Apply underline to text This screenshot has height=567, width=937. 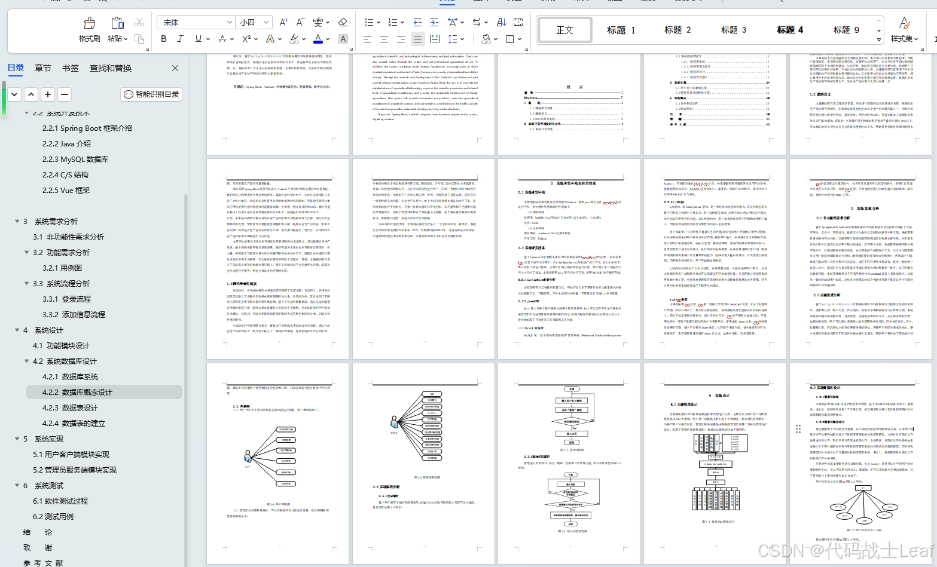[x=199, y=39]
